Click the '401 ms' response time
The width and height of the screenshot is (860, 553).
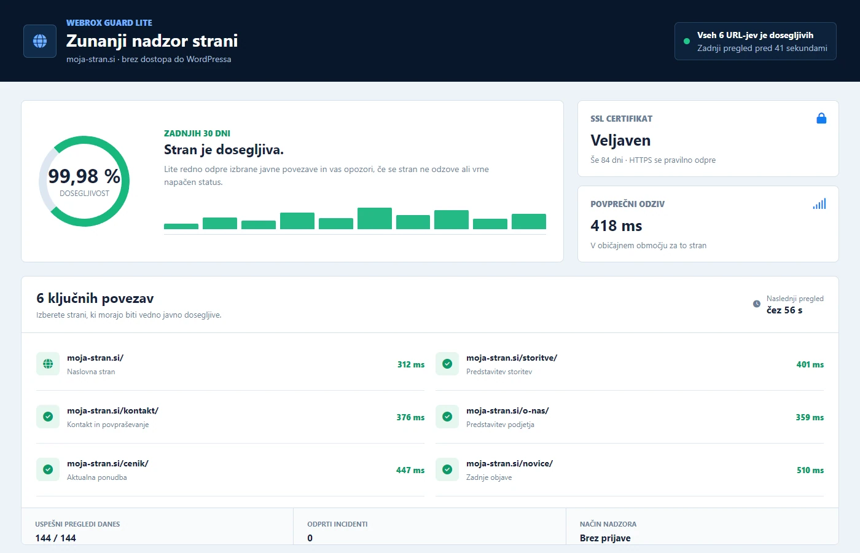pos(810,364)
